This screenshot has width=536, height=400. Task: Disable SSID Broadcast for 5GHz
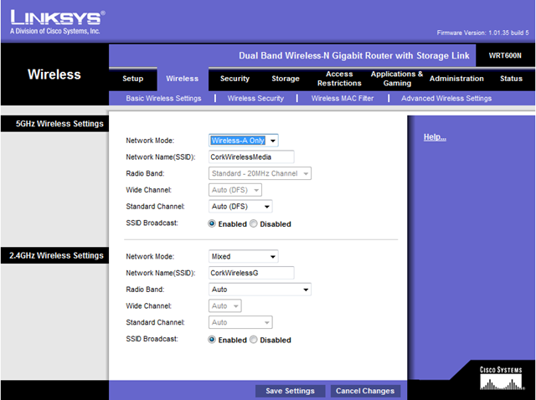coord(254,224)
